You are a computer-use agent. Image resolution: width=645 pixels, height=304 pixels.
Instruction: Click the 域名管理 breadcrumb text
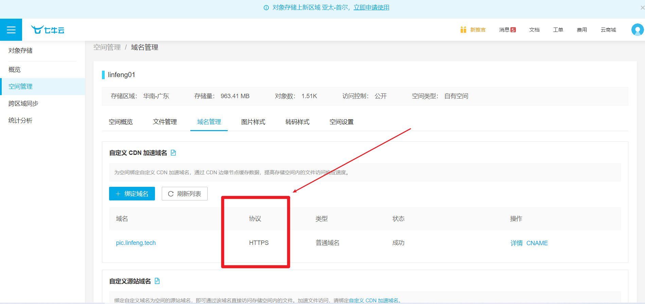pos(144,47)
